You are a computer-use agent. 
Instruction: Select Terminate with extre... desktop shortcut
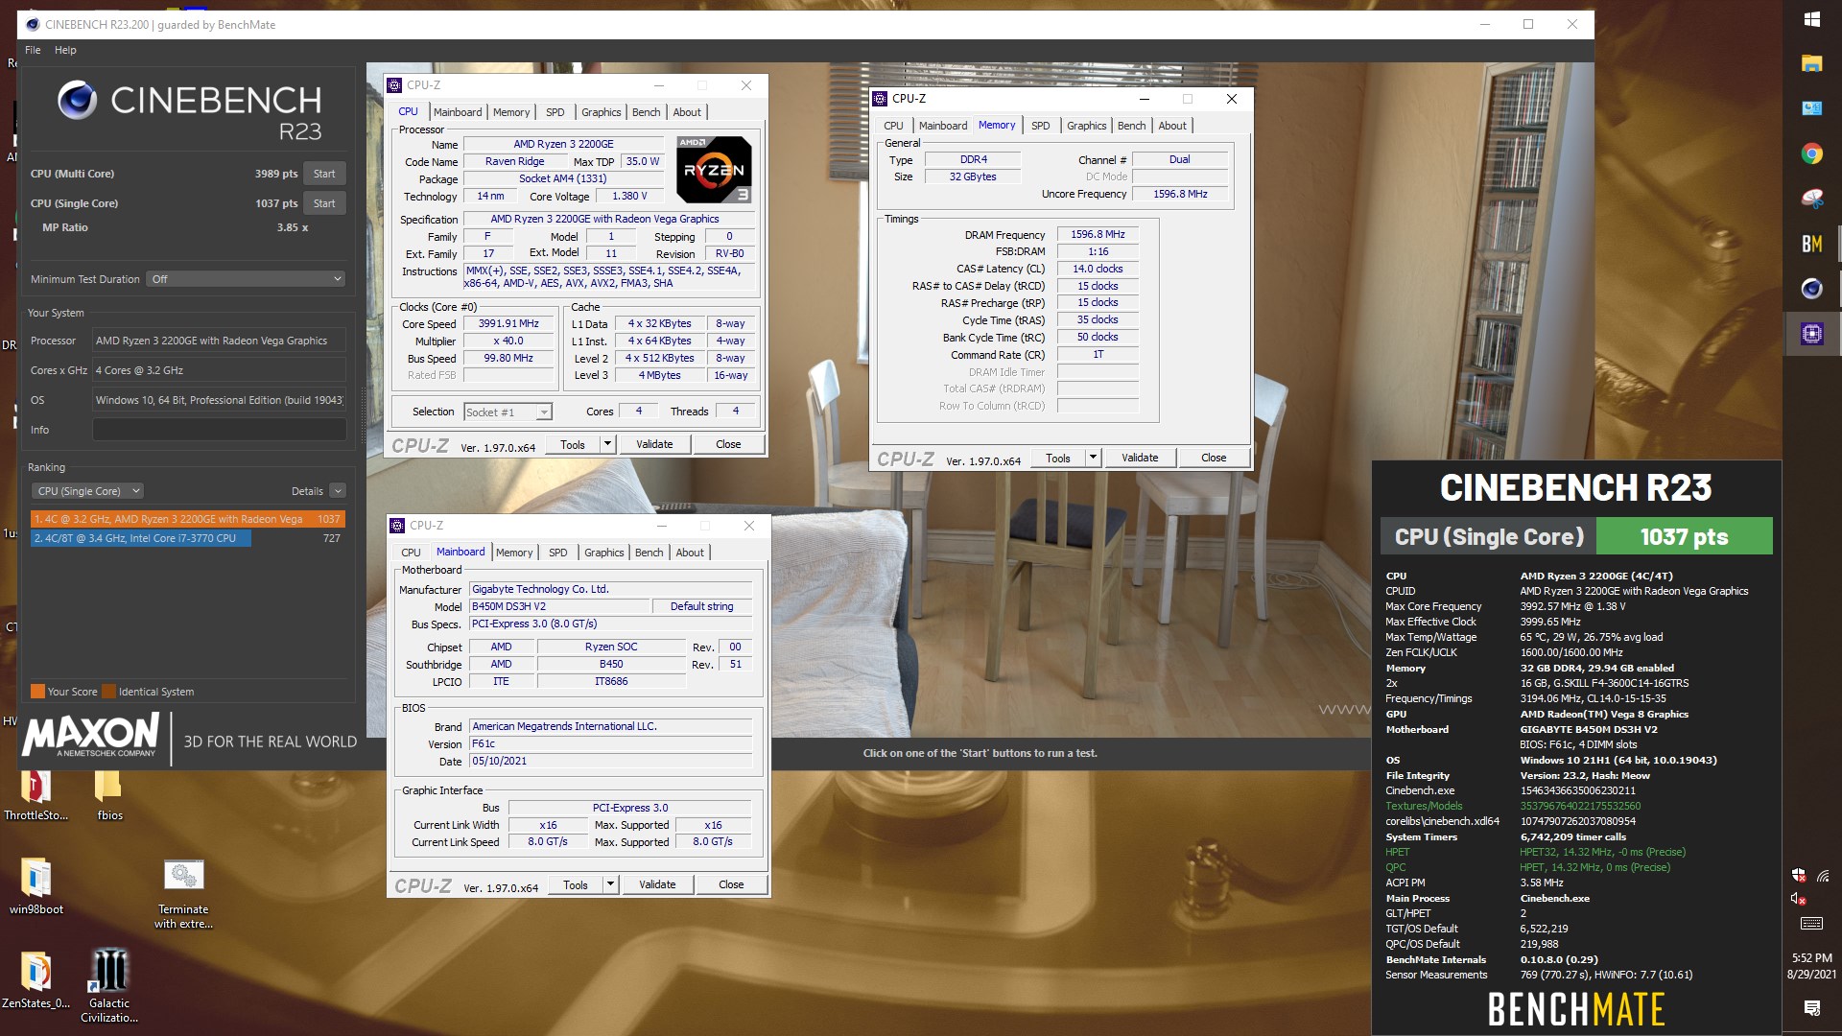click(183, 894)
